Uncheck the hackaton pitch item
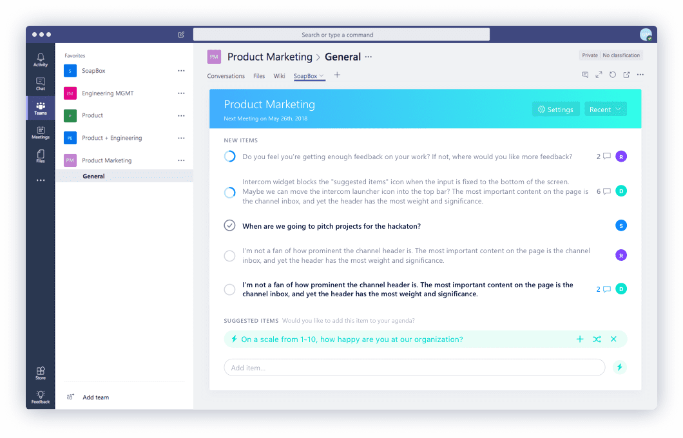This screenshot has height=438, width=683. [229, 225]
